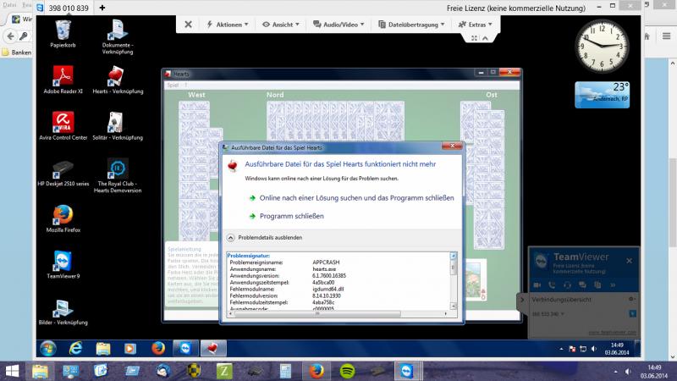677x381 pixels.
Task: Open remote Windows 7 Start orb
Action: pos(48,349)
